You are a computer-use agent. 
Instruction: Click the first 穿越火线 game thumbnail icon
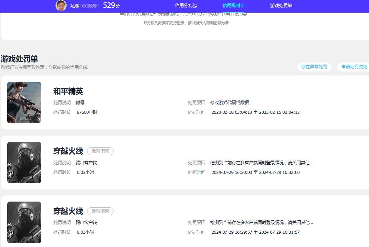coord(24,162)
